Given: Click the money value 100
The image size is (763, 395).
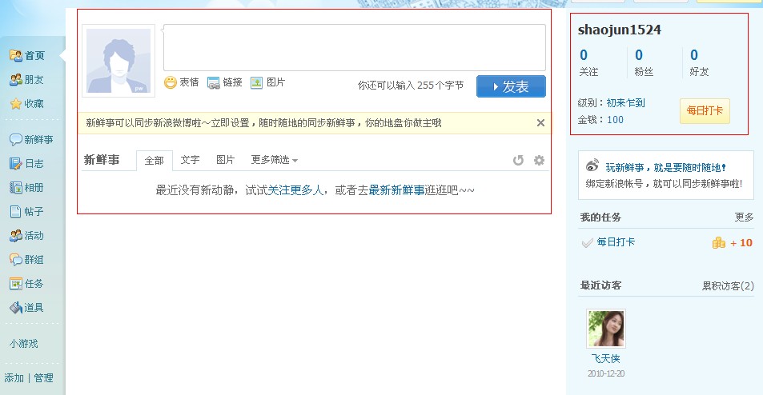Looking at the screenshot, I should [615, 119].
